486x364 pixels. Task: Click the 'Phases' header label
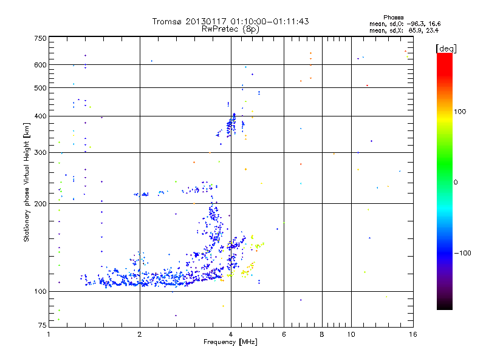(393, 18)
